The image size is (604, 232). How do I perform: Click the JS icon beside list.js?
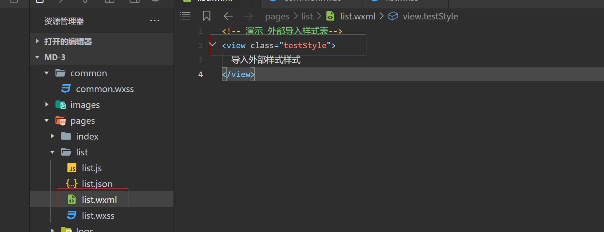pos(72,168)
